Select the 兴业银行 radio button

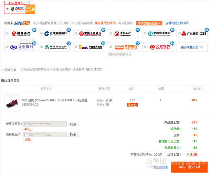[x=7, y=47]
